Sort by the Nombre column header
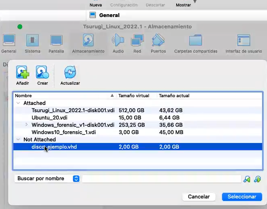 point(65,96)
